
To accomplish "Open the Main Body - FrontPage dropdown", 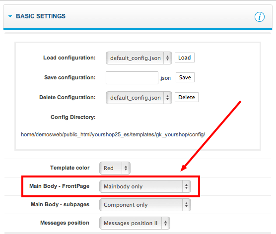I will (145, 186).
